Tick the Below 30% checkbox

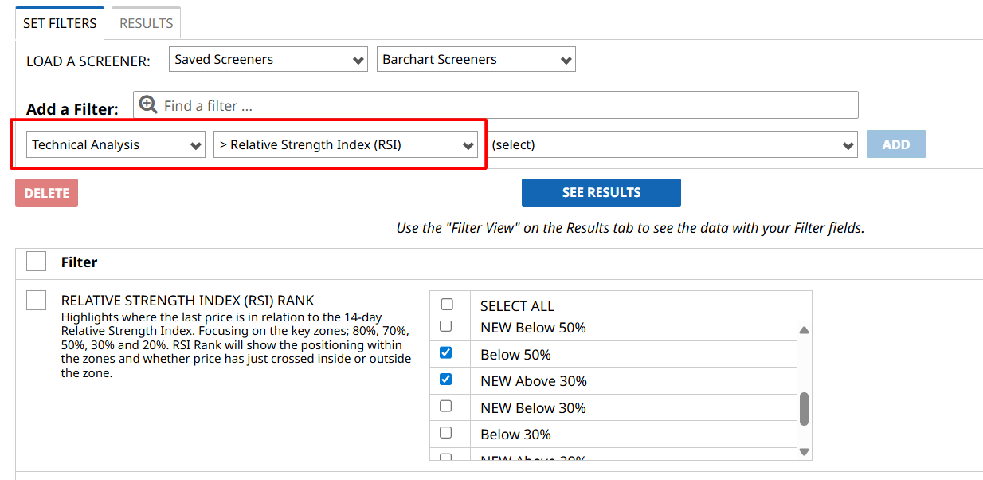[x=446, y=433]
